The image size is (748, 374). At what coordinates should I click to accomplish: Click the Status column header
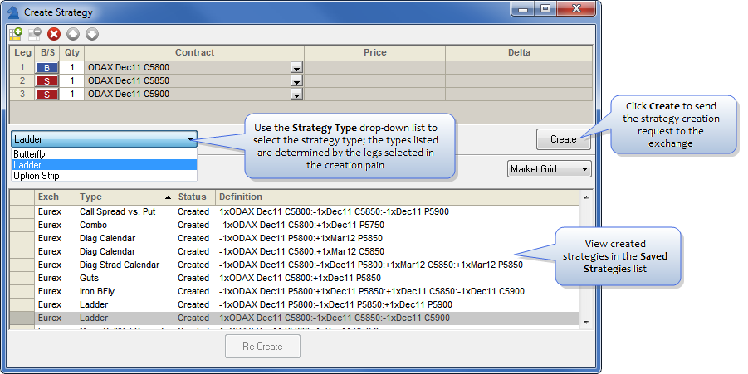pos(195,197)
